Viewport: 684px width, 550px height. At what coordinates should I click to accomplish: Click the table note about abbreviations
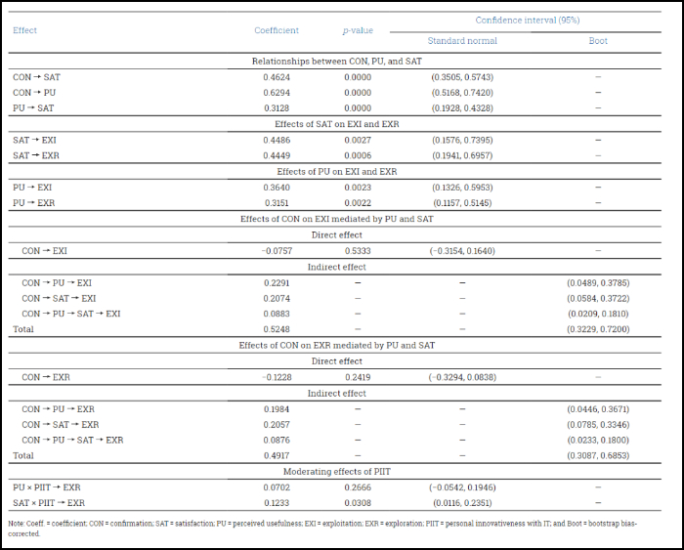point(322,529)
